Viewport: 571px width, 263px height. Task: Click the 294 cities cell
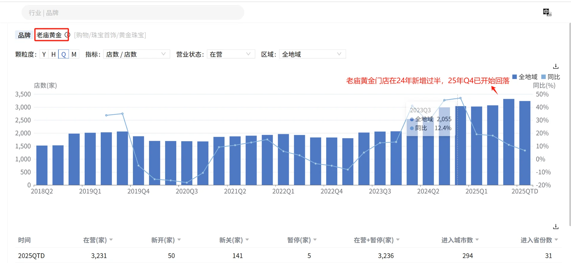[468, 256]
